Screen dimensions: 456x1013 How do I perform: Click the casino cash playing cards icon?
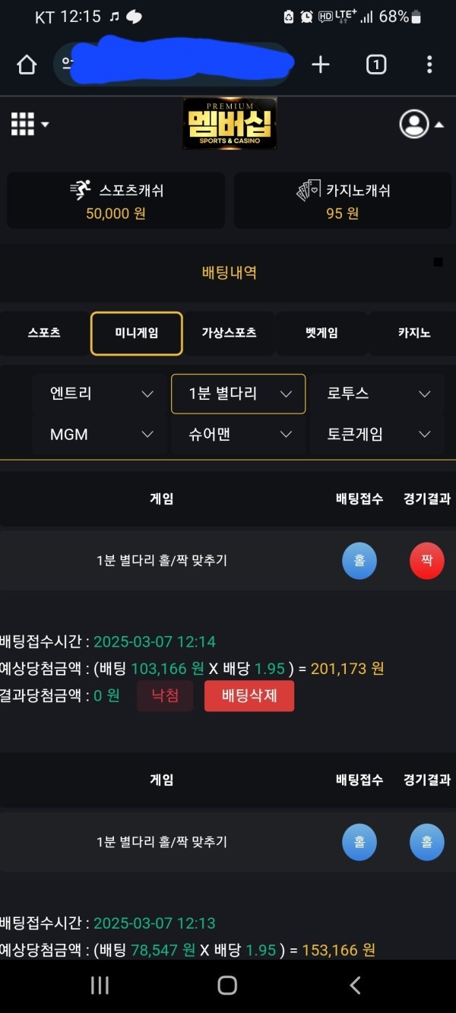click(306, 189)
